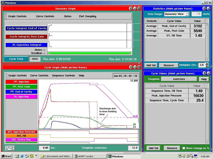Click the Cycle Values panel help question-mark icon

(x=204, y=73)
